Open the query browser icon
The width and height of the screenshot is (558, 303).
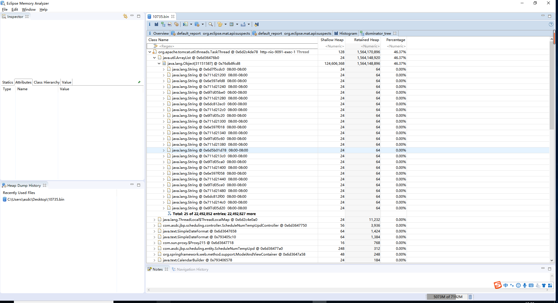pyautogui.click(x=197, y=24)
